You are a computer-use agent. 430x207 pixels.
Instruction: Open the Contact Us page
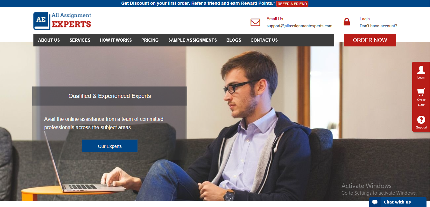click(264, 40)
